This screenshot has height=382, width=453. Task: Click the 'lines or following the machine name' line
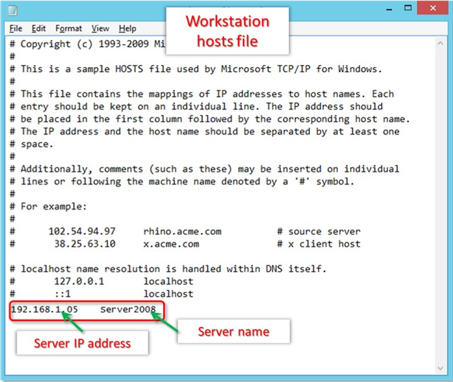pos(182,181)
